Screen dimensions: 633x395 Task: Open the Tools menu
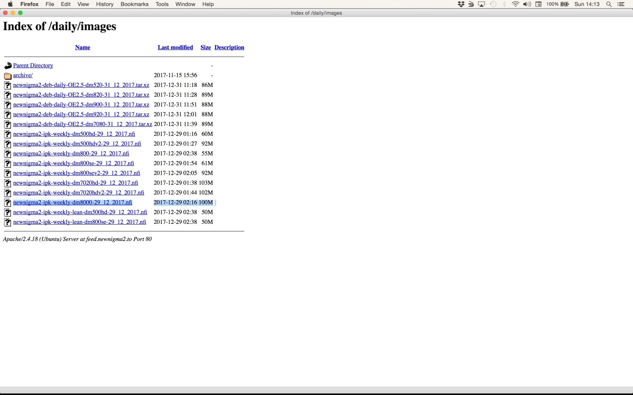coord(162,4)
